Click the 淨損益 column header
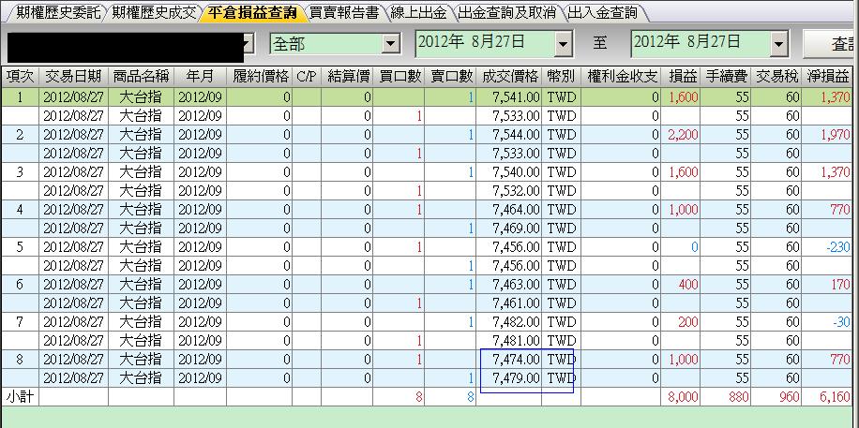Image resolution: width=859 pixels, height=428 pixels. coord(828,77)
